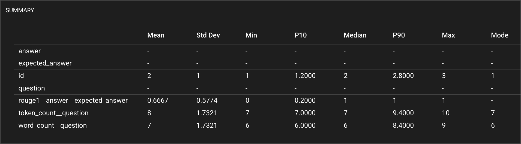Select the word_count__question row label

[x=53, y=126]
